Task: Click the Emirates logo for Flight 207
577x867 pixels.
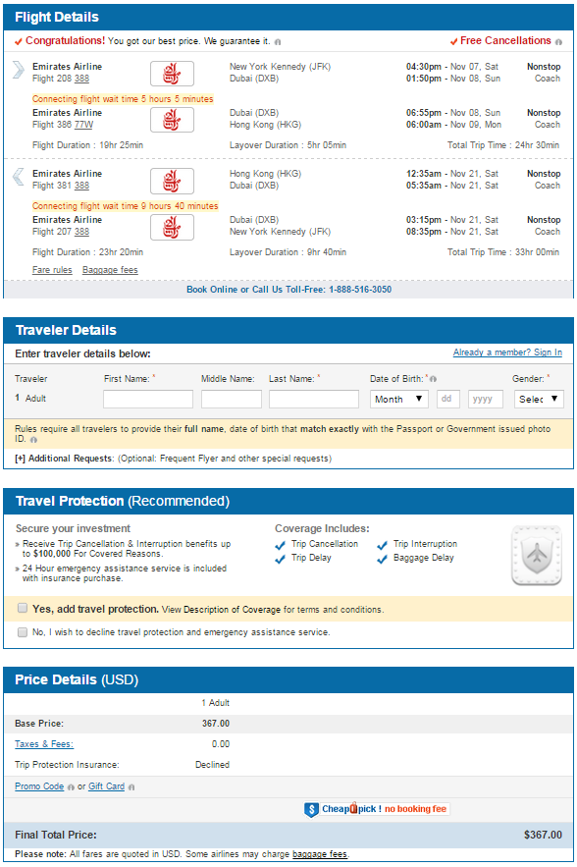Action: click(x=172, y=227)
